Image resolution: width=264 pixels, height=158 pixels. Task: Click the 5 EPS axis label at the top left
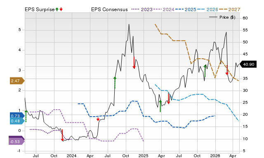20,30
